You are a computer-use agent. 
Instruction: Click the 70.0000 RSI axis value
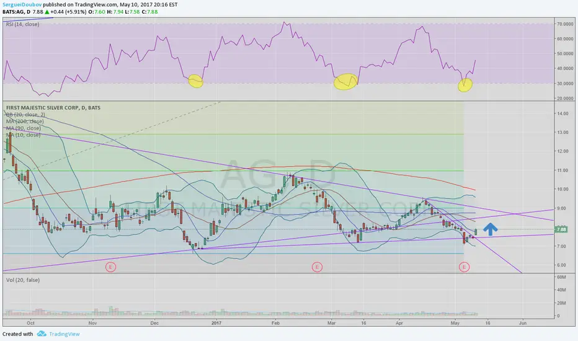pyautogui.click(x=565, y=24)
